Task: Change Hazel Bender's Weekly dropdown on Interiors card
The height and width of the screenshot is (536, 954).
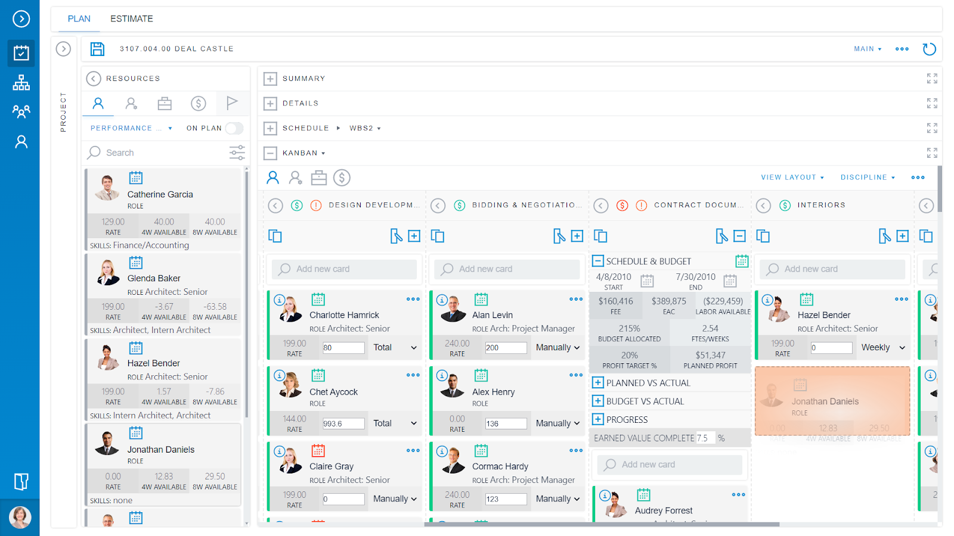Action: [883, 347]
